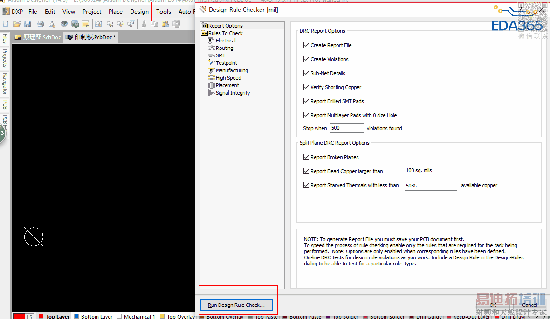Select the Bottom Layer tab
This screenshot has height=319, width=550.
click(x=93, y=316)
